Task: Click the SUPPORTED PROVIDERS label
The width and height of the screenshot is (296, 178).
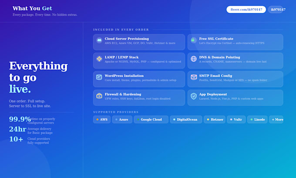Action: 116,112
